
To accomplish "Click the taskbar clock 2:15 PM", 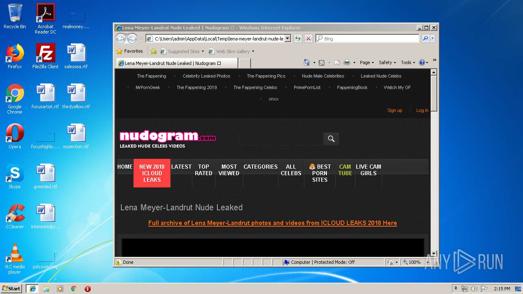I will (x=502, y=289).
